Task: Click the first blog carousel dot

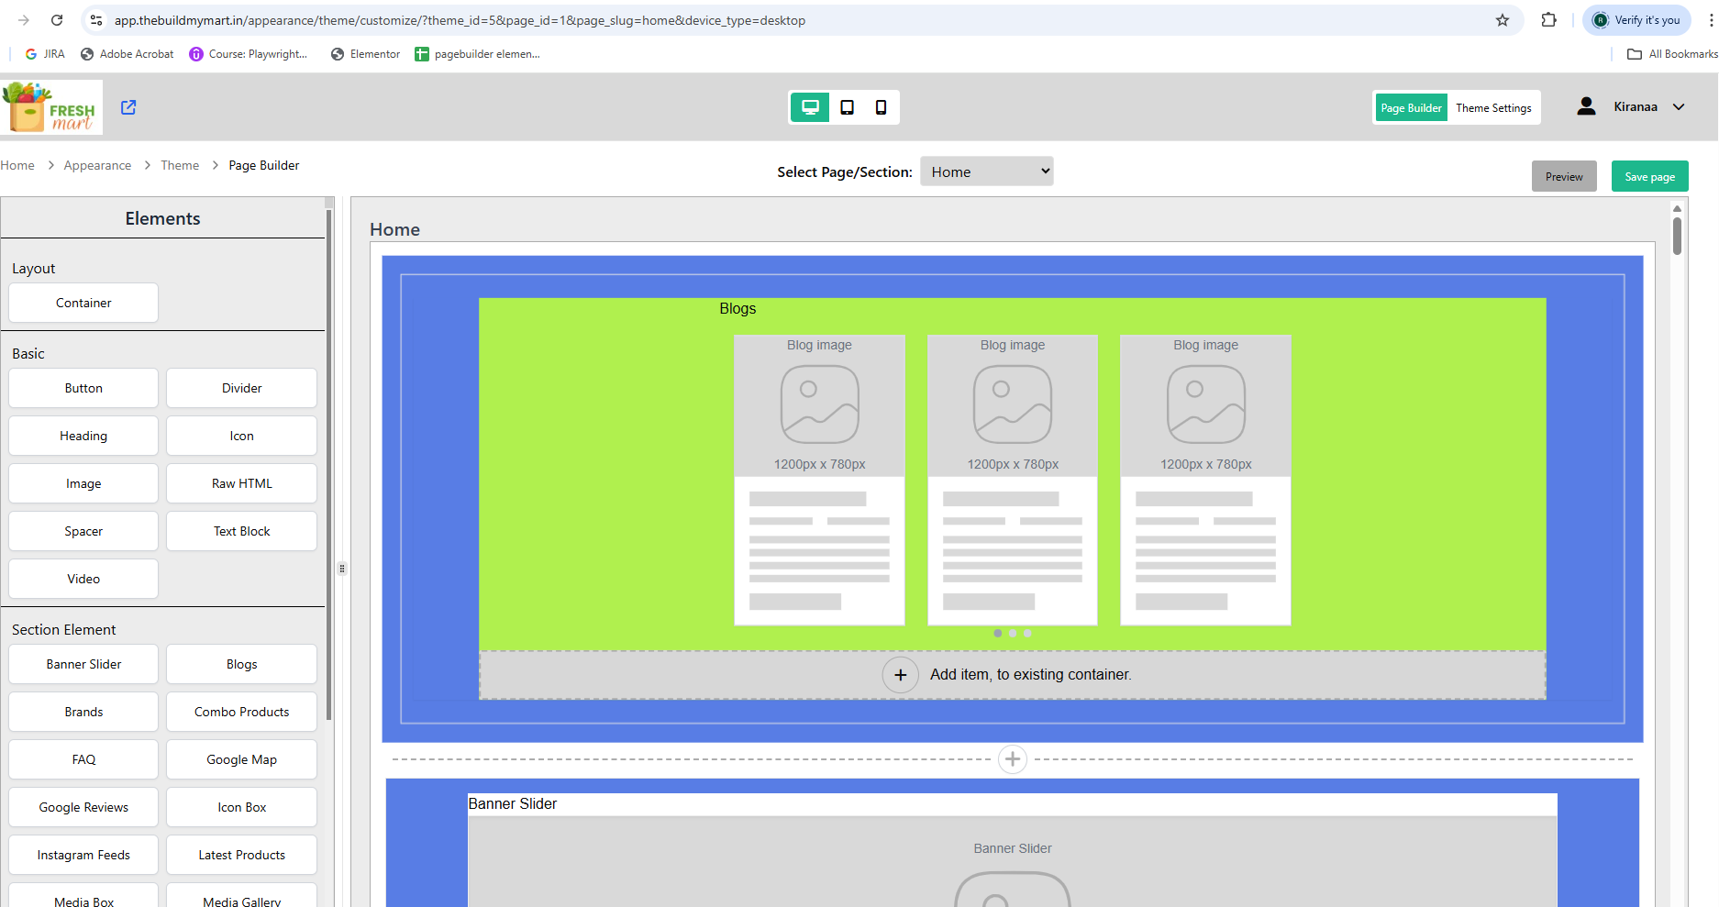Action: (x=998, y=633)
